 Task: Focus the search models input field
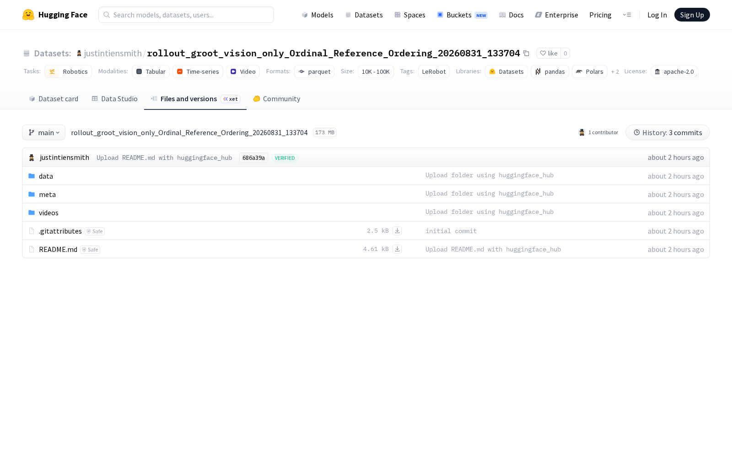tap(186, 15)
